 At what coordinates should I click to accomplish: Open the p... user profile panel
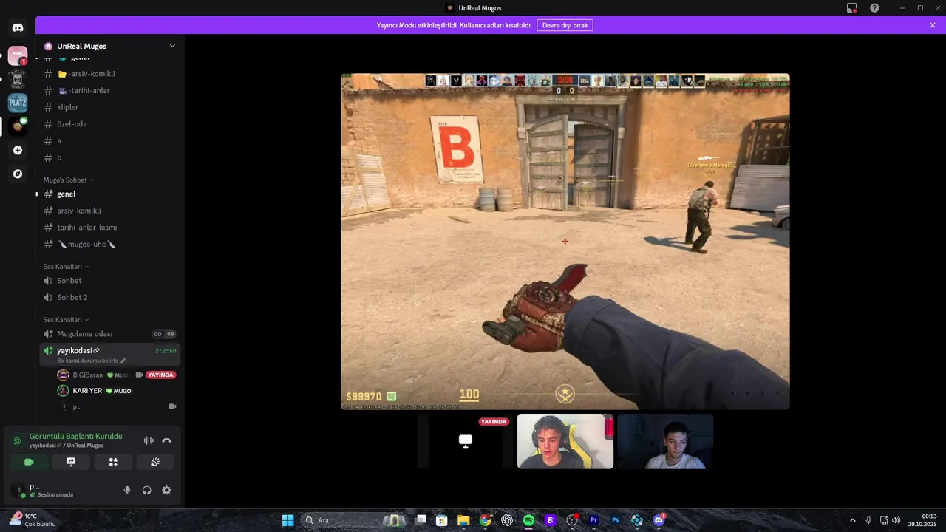point(61,490)
